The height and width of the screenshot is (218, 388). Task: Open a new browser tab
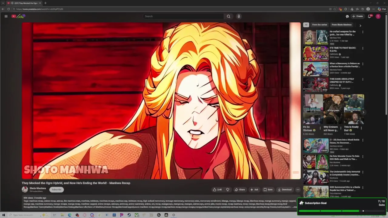[45, 3]
